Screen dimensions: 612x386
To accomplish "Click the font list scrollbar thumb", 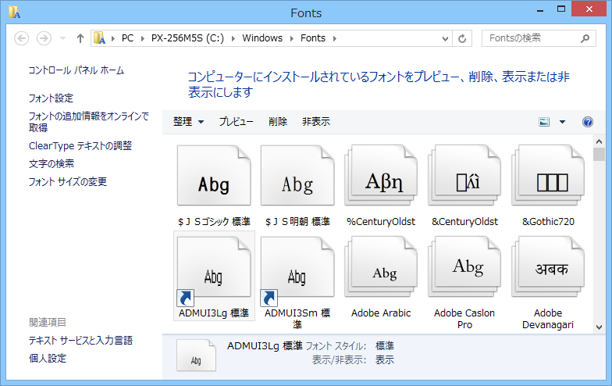I will pos(600,155).
